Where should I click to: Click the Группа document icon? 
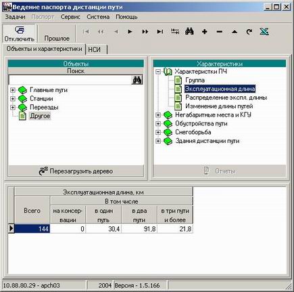pos(178,80)
